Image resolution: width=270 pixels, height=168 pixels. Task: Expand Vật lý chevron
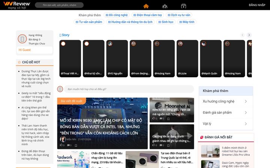[x=246, y=124]
